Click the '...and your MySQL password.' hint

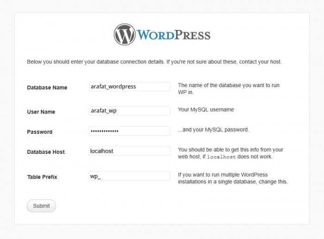click(213, 130)
